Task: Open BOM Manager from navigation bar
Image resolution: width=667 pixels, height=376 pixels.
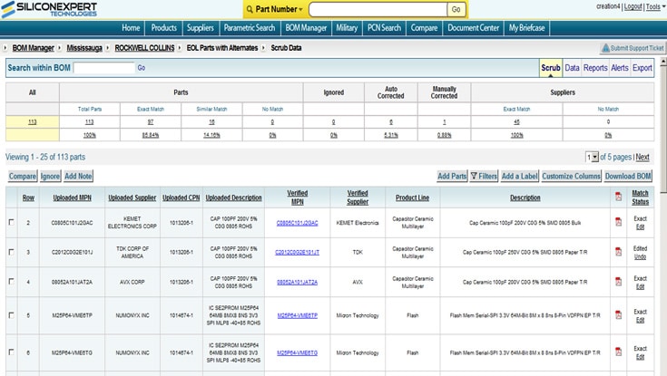Action: point(306,28)
